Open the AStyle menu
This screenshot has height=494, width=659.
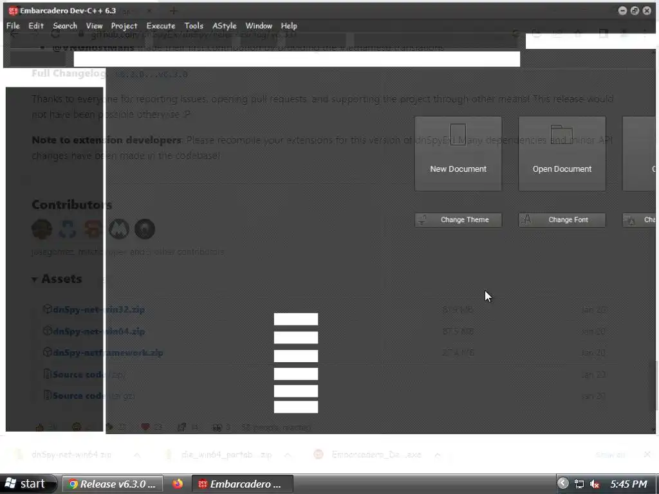[225, 26]
